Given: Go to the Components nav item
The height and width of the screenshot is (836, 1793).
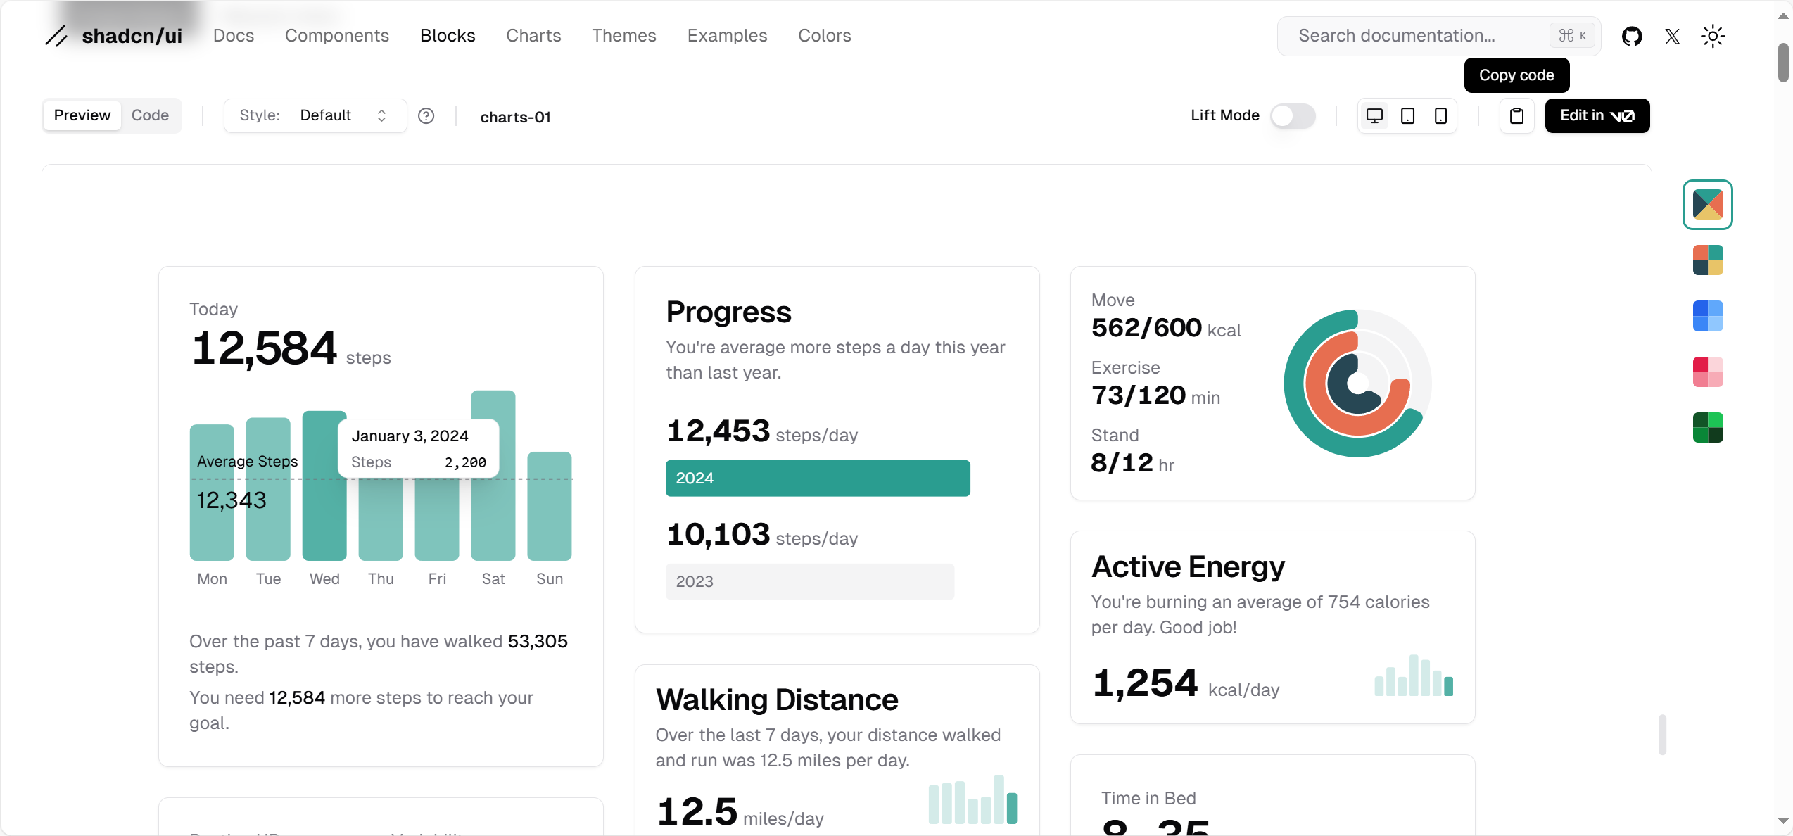Looking at the screenshot, I should point(336,36).
